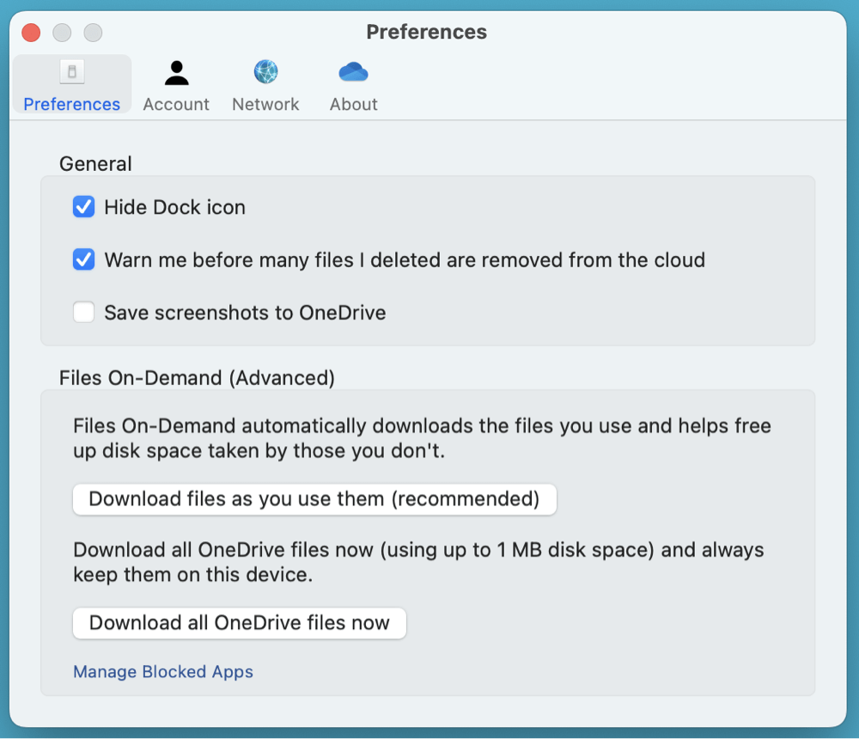Screen dimensions: 859x739
Task: Close the Preferences window
Action: pos(30,32)
